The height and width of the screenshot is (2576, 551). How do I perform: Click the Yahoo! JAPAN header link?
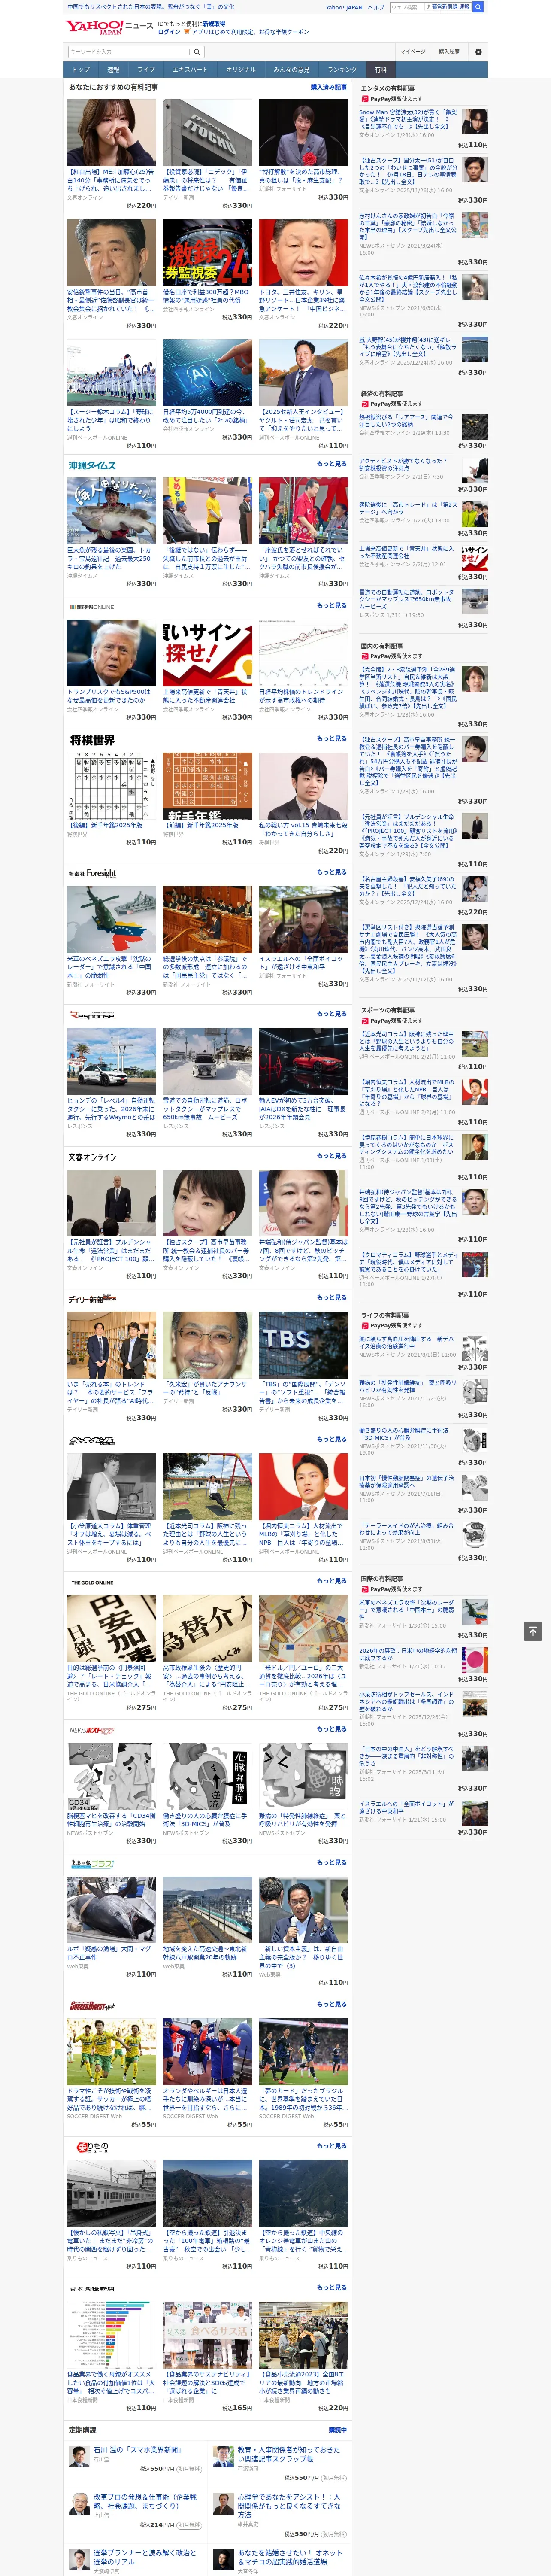(344, 7)
